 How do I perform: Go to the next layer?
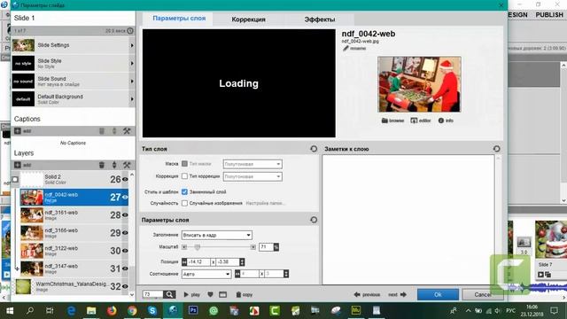click(397, 294)
